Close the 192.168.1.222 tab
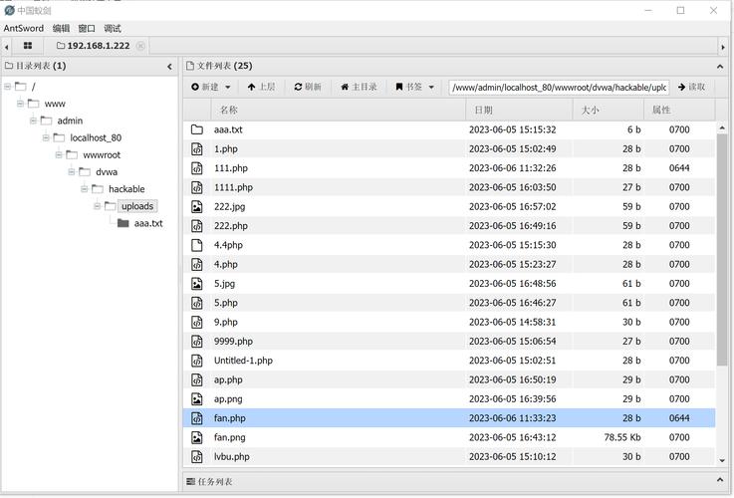Image resolution: width=734 pixels, height=498 pixels. click(x=140, y=46)
